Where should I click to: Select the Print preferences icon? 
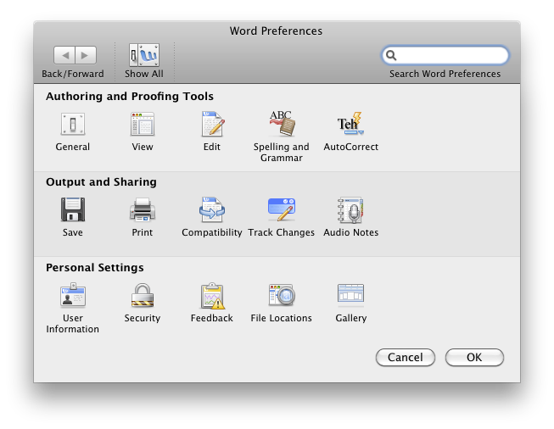[x=143, y=211]
